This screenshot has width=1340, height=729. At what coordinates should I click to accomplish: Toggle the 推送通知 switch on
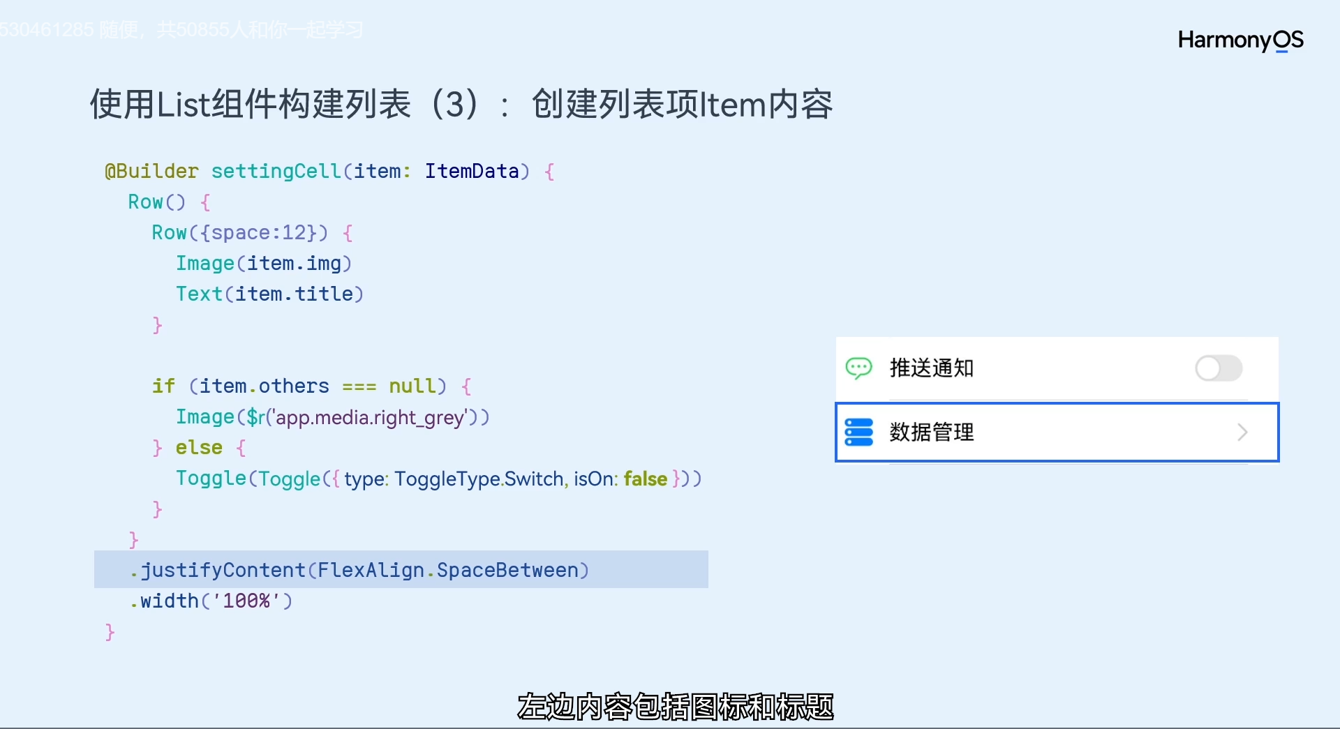pyautogui.click(x=1218, y=368)
